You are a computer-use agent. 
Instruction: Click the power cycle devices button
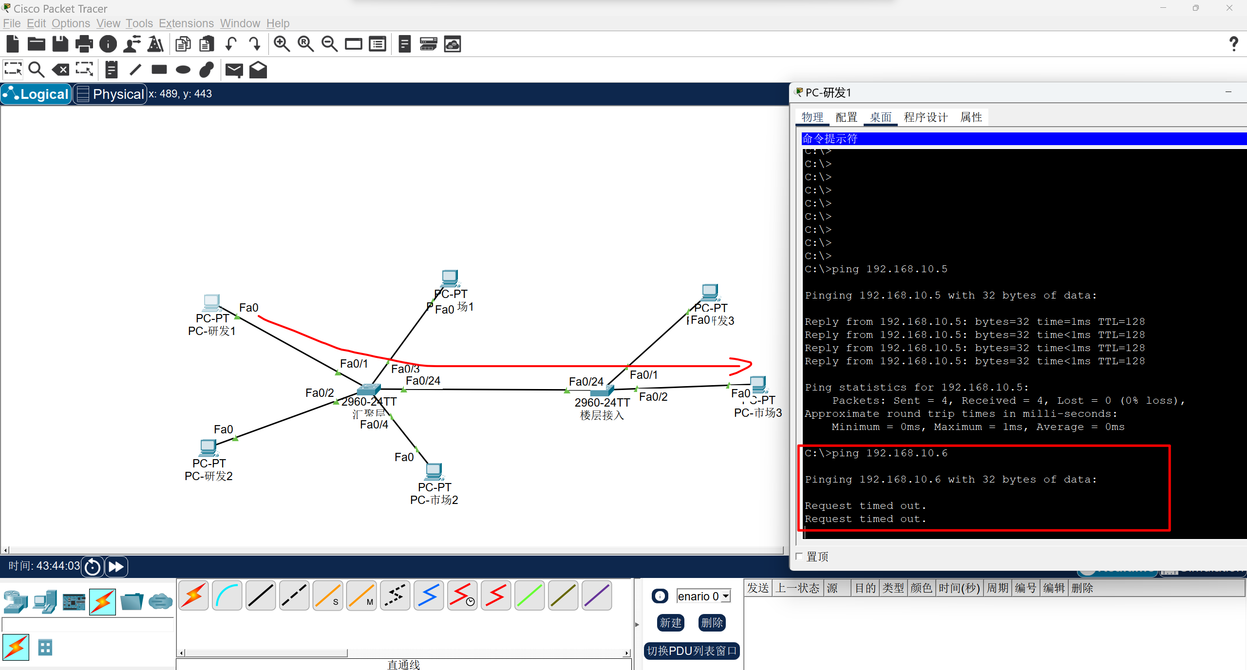pyautogui.click(x=93, y=566)
